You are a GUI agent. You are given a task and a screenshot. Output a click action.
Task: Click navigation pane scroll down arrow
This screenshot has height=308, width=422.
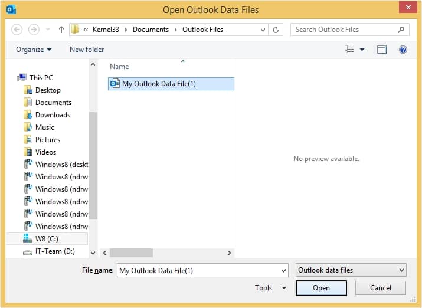click(x=93, y=253)
